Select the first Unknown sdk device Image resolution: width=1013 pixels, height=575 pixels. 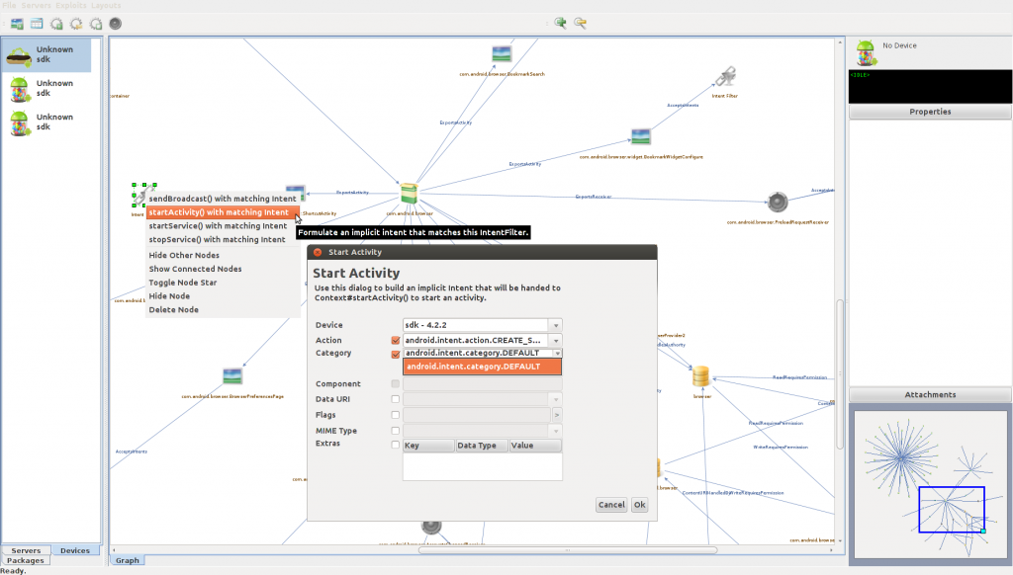point(46,54)
